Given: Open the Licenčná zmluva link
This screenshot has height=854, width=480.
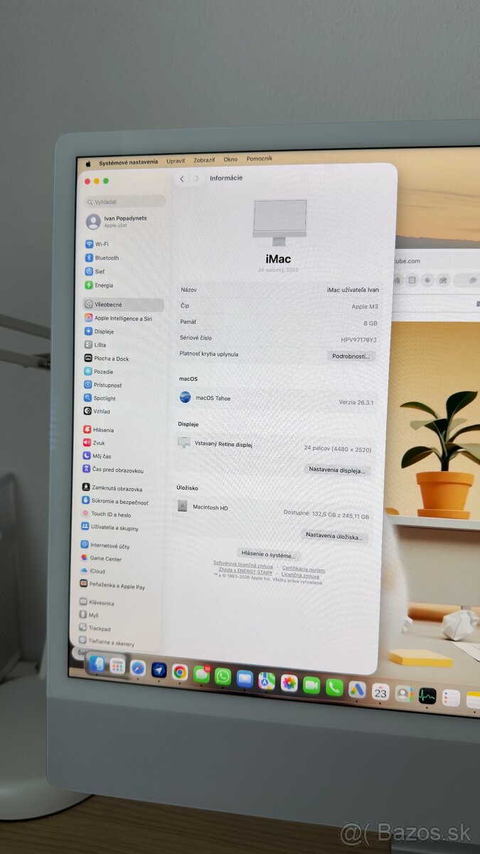Looking at the screenshot, I should click(x=300, y=575).
